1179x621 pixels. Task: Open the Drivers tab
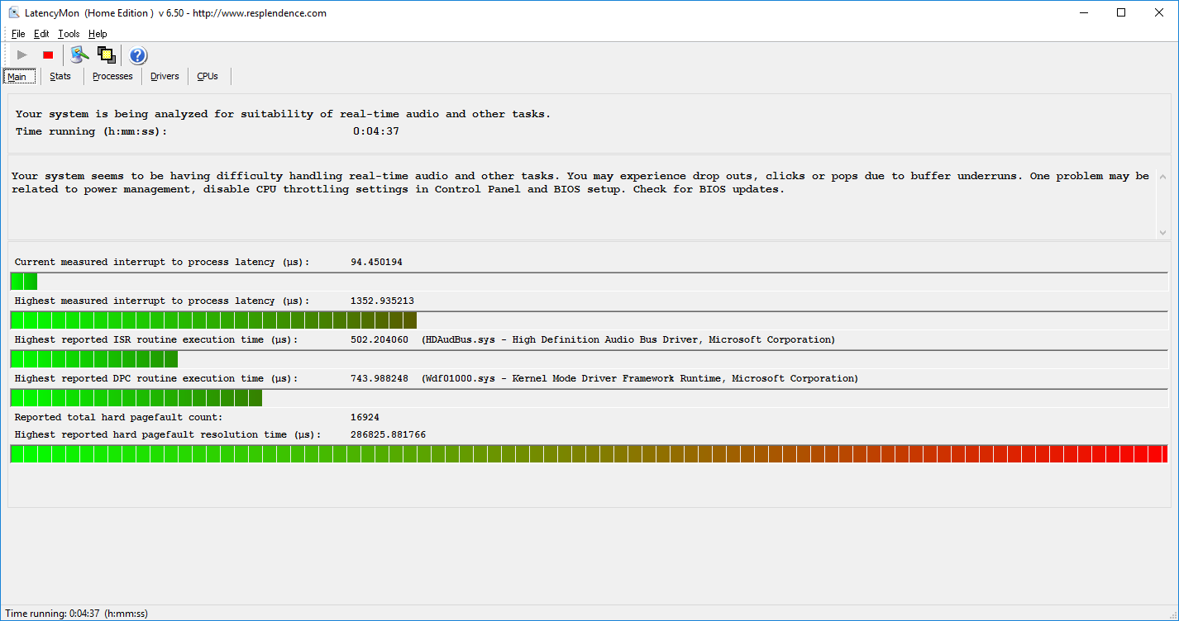pyautogui.click(x=165, y=76)
